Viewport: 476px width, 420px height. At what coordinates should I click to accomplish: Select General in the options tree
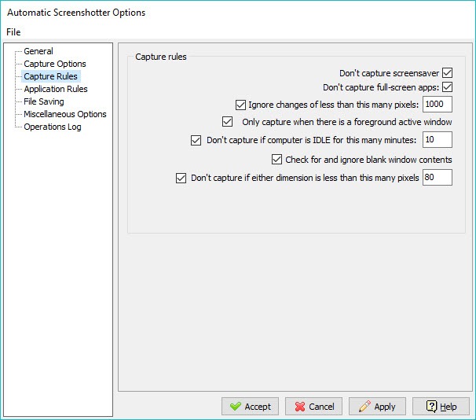click(38, 51)
